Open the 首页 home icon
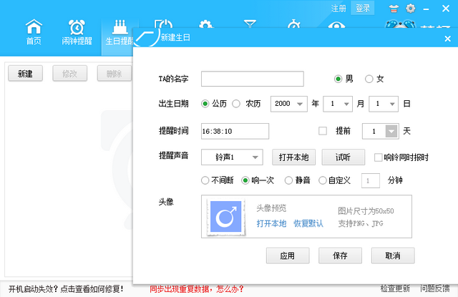This screenshot has height=297, width=458. click(x=34, y=32)
